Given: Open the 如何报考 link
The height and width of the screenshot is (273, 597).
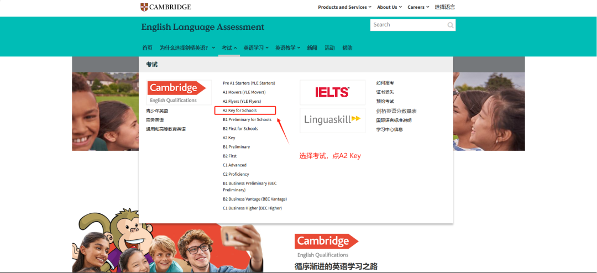Looking at the screenshot, I should click(385, 83).
